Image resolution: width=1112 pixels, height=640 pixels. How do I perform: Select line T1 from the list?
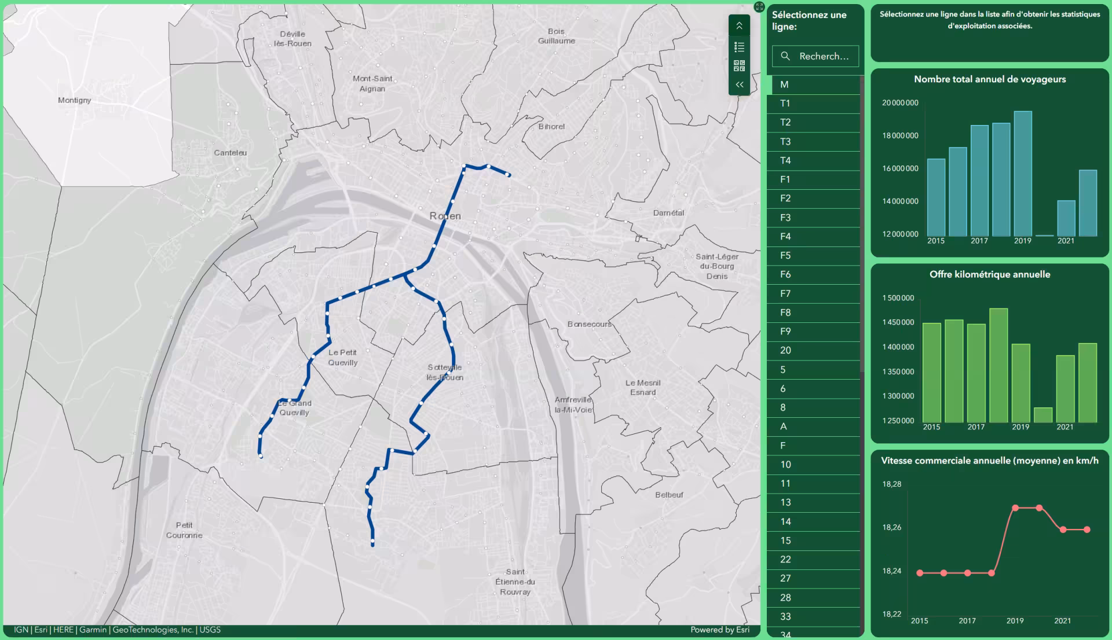click(x=813, y=104)
